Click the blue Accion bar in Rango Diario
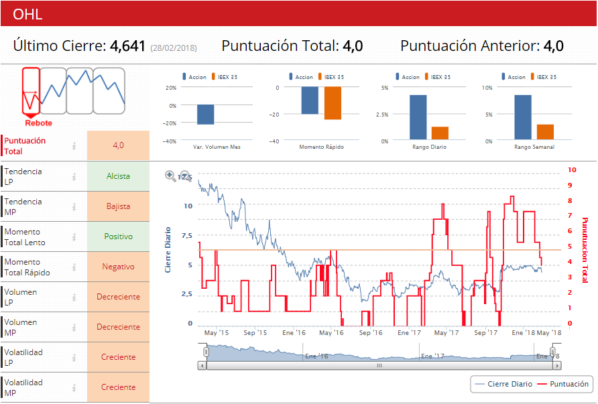This screenshot has width=598, height=404. tap(418, 117)
